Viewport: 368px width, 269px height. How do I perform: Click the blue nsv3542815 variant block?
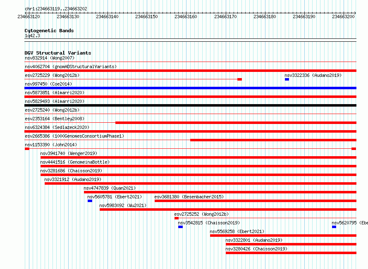click(x=180, y=227)
